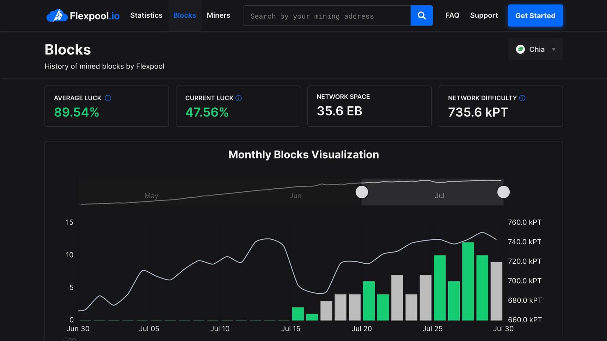Screen dimensions: 607x341
Task: Go to the Miners page
Action: tap(218, 15)
